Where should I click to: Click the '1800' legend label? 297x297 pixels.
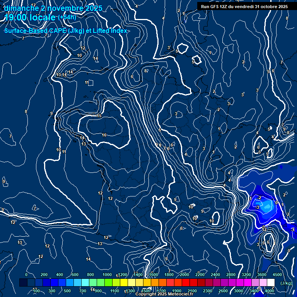point(169,275)
